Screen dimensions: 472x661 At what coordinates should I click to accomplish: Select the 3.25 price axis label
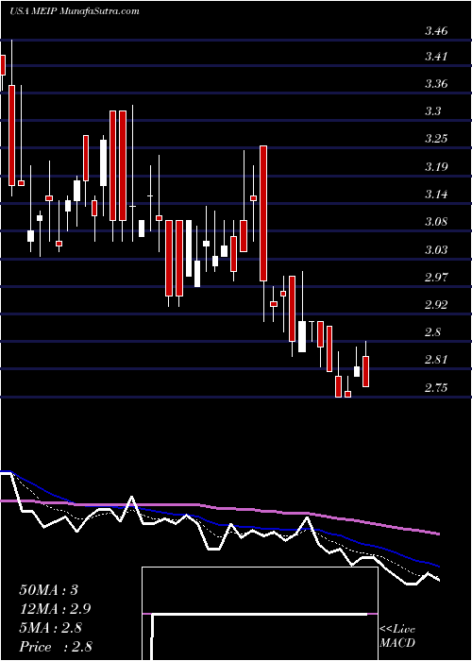(x=436, y=139)
